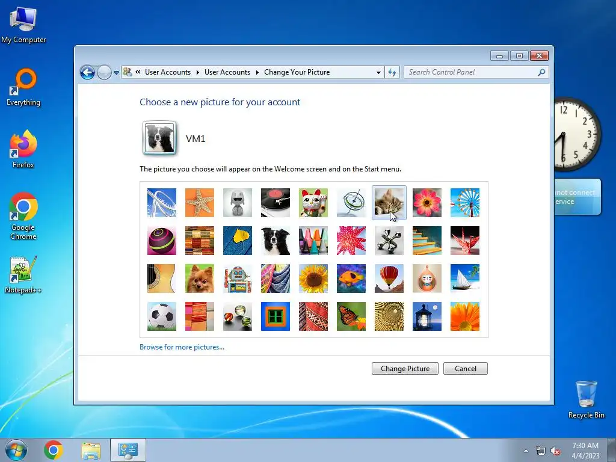Select the pink flower picture

pyautogui.click(x=427, y=203)
